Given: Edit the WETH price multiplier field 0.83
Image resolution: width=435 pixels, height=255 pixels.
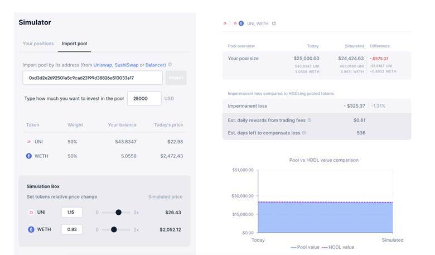Looking at the screenshot, I should point(72,229).
